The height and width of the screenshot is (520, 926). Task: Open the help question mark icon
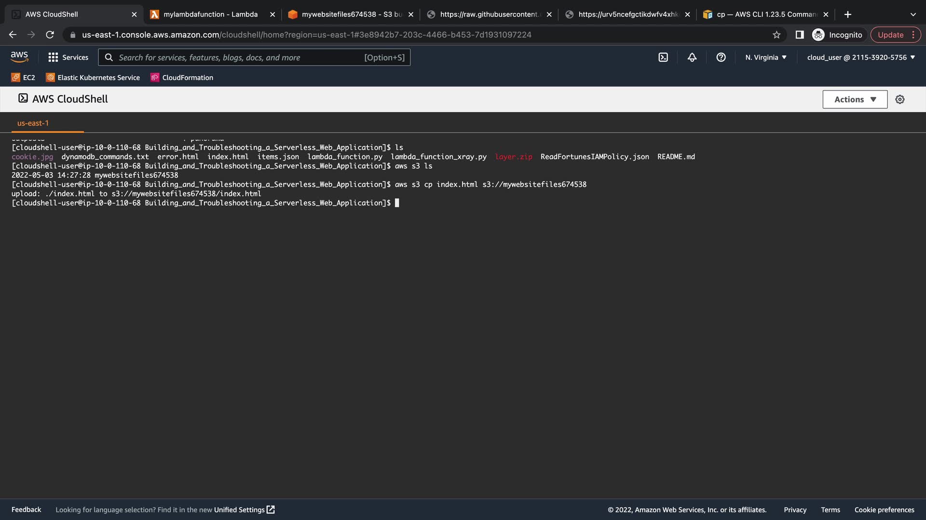point(721,57)
